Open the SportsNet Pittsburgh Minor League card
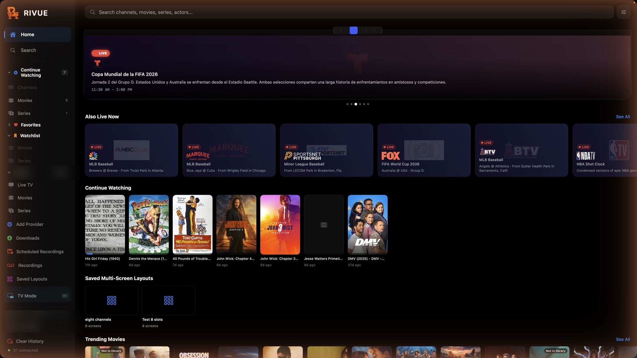This screenshot has height=358, width=637. [x=326, y=150]
